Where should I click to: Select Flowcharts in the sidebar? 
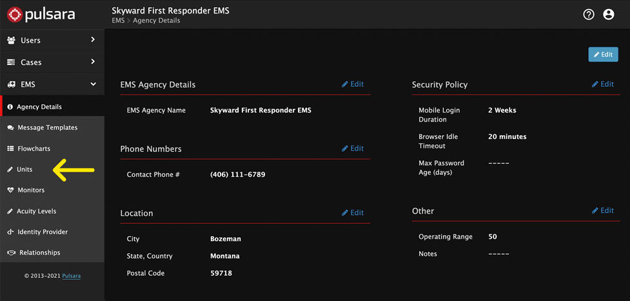(x=34, y=149)
